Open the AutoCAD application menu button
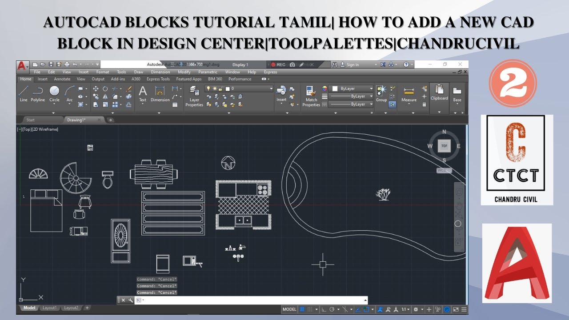The image size is (569, 320). click(x=22, y=67)
